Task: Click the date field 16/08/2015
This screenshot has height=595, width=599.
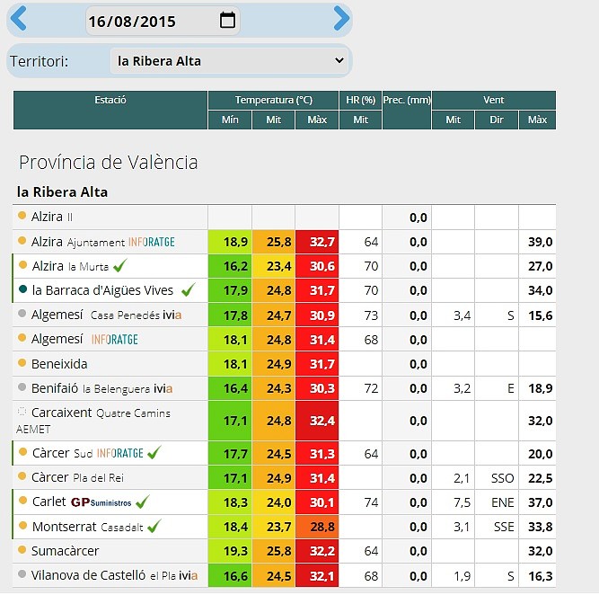Action: pyautogui.click(x=163, y=21)
